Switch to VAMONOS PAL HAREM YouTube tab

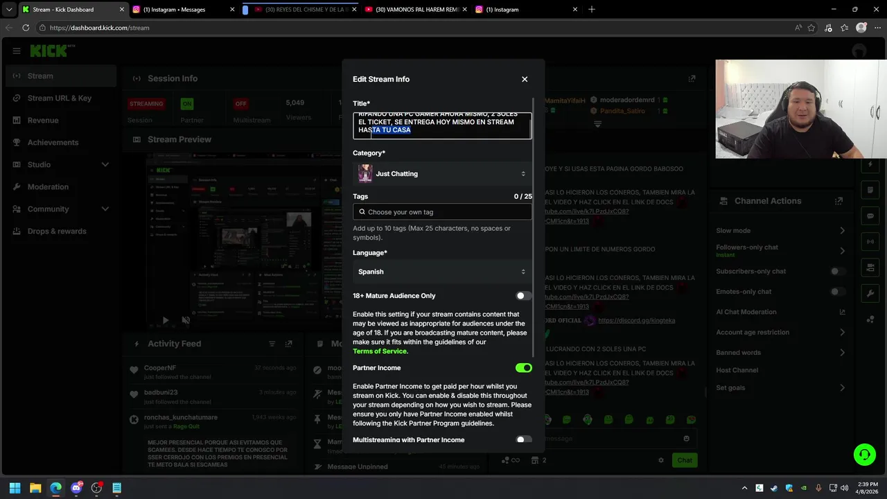pos(415,10)
